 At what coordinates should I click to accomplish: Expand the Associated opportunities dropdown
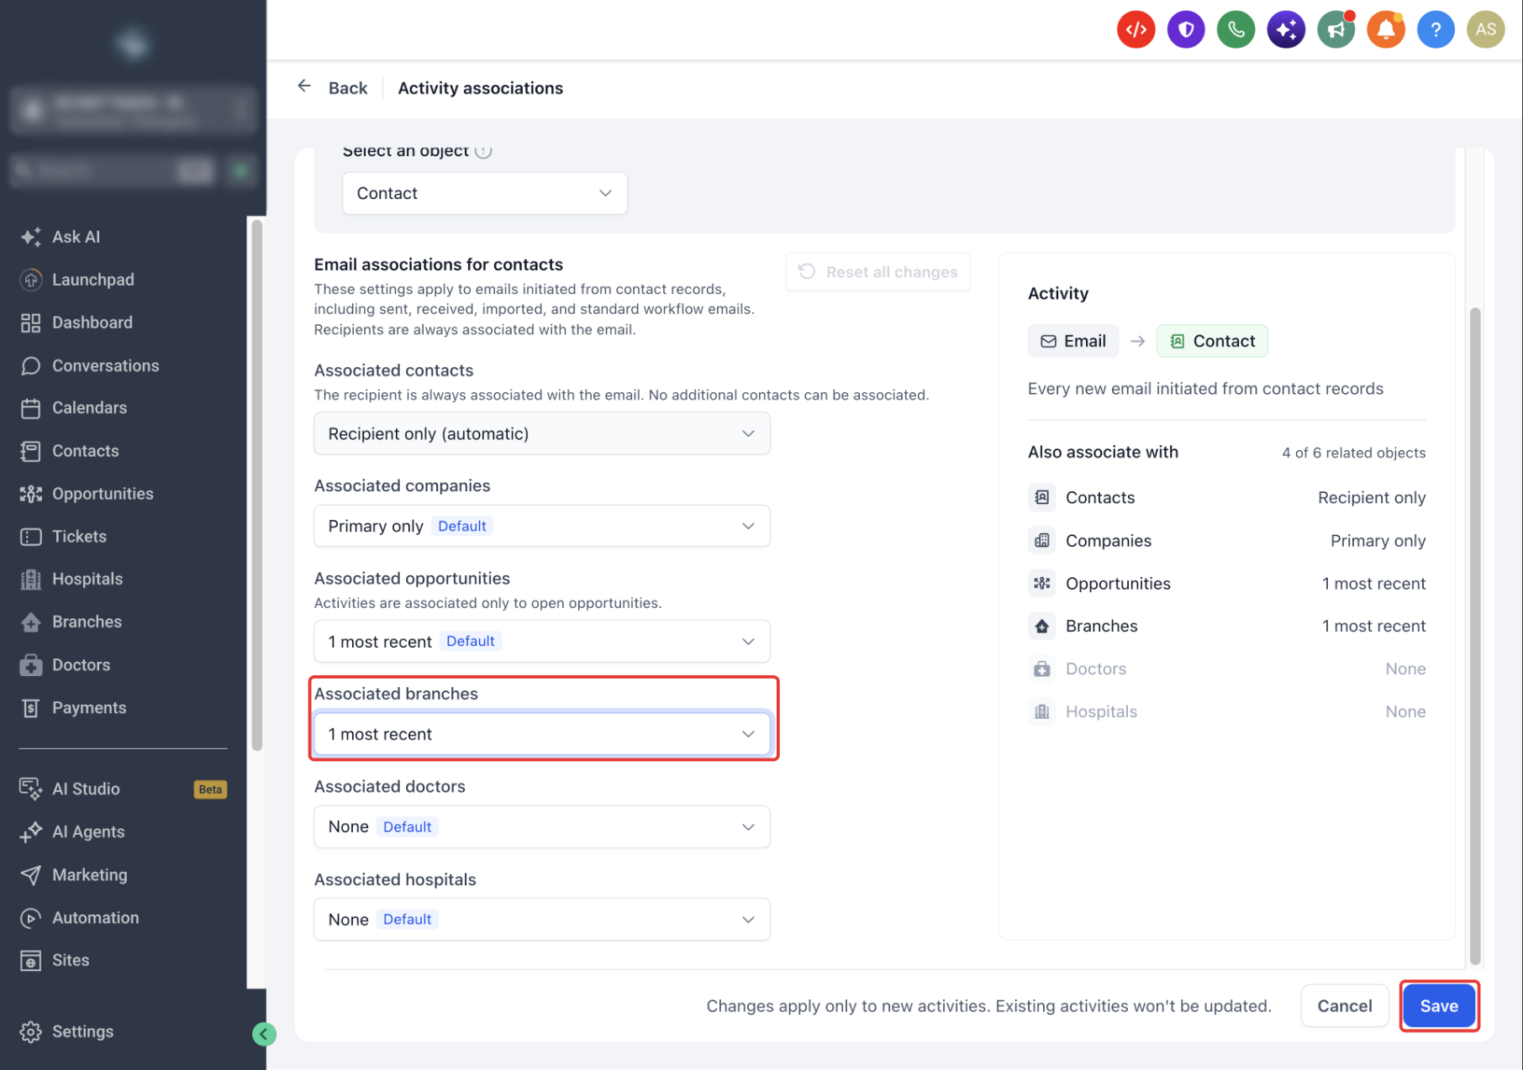(542, 642)
